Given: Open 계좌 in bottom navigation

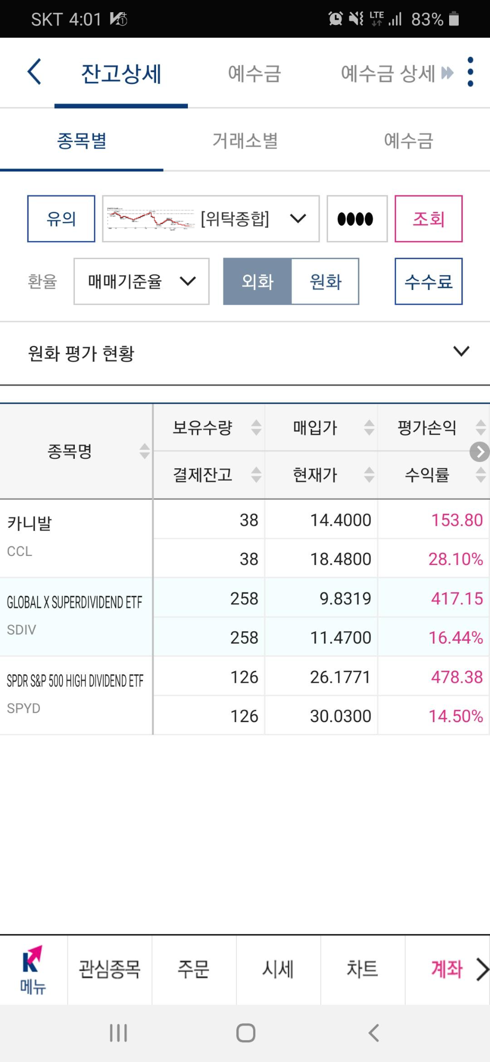Looking at the screenshot, I should (446, 970).
